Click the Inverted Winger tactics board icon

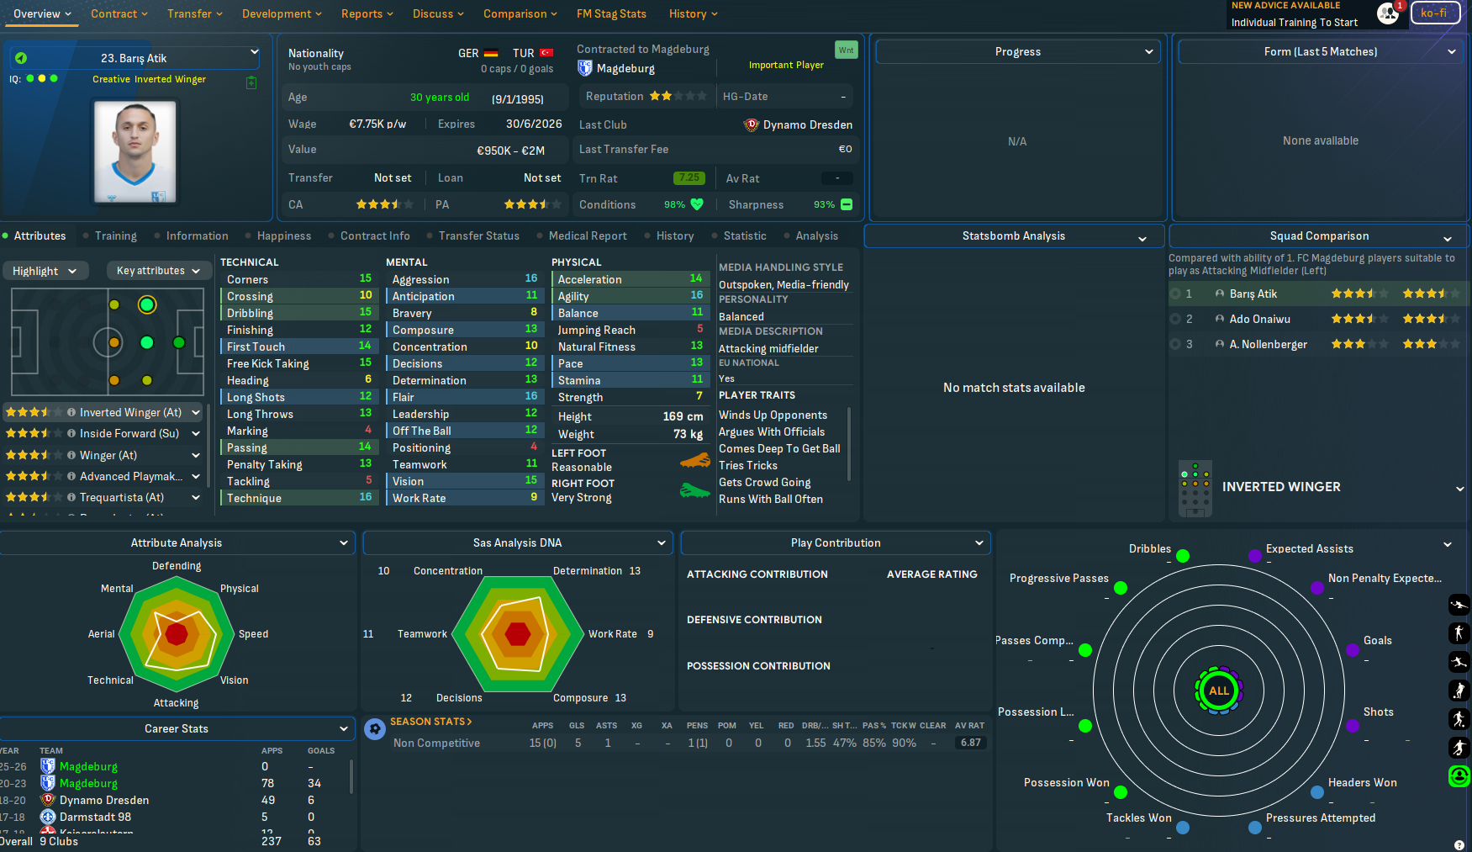coord(1195,488)
